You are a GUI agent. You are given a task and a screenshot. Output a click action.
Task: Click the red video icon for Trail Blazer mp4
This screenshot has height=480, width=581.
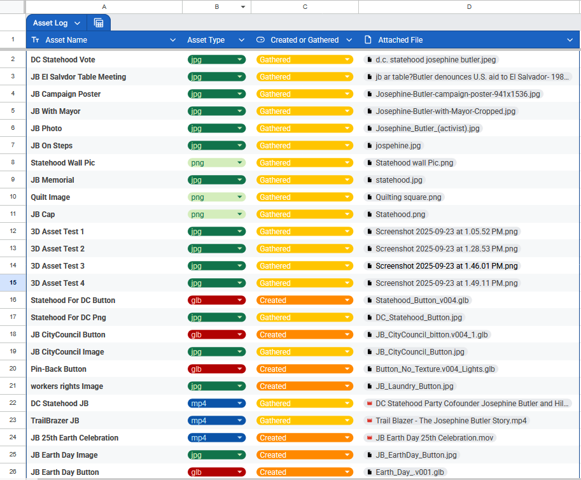point(369,421)
